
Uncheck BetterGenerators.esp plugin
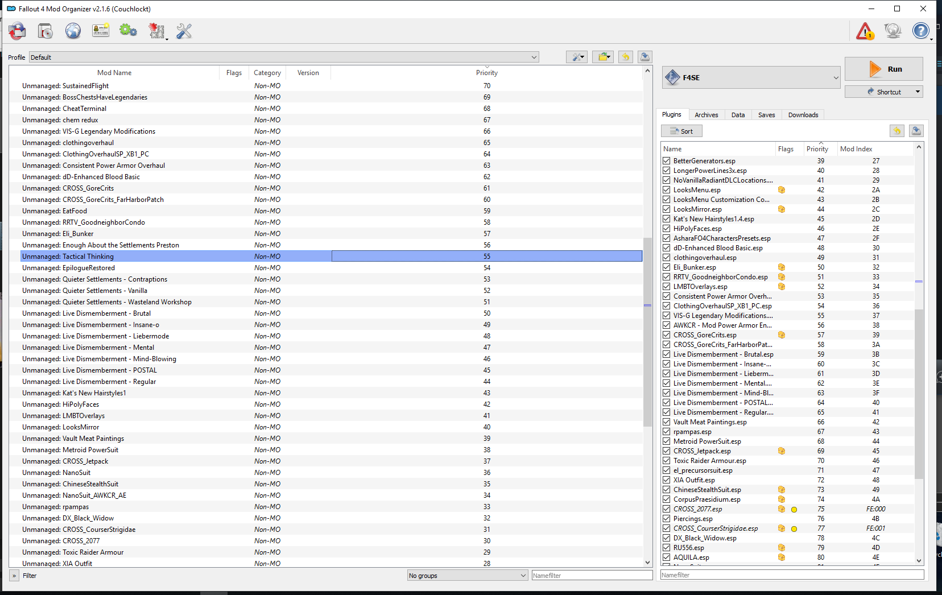[666, 161]
